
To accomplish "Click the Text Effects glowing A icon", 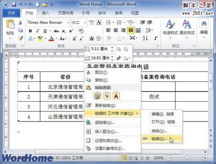I will (31, 38).
